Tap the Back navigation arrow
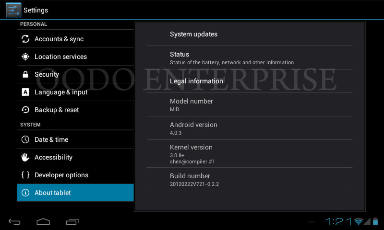The width and height of the screenshot is (384, 230). (14, 222)
